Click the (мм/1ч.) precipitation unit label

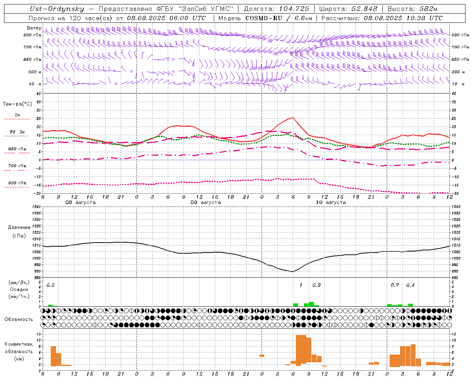[x=19, y=296]
